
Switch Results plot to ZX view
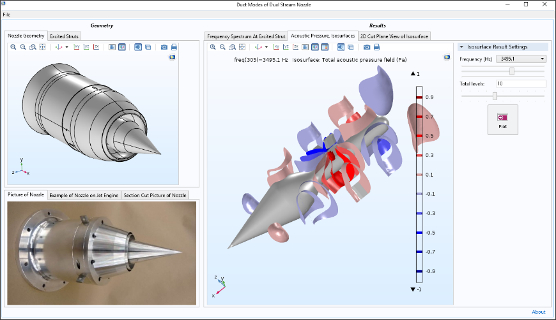[x=295, y=47]
